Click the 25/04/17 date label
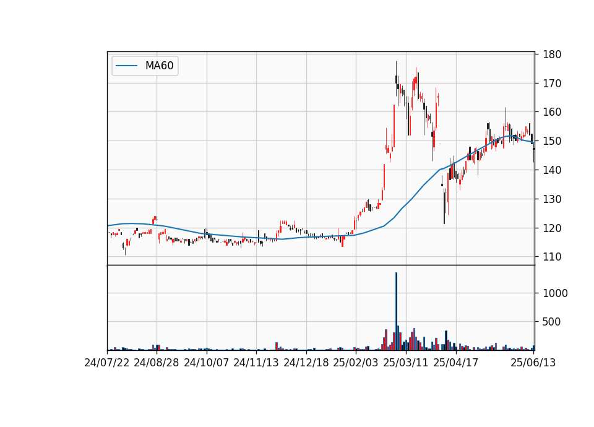594x427 pixels. coord(456,363)
